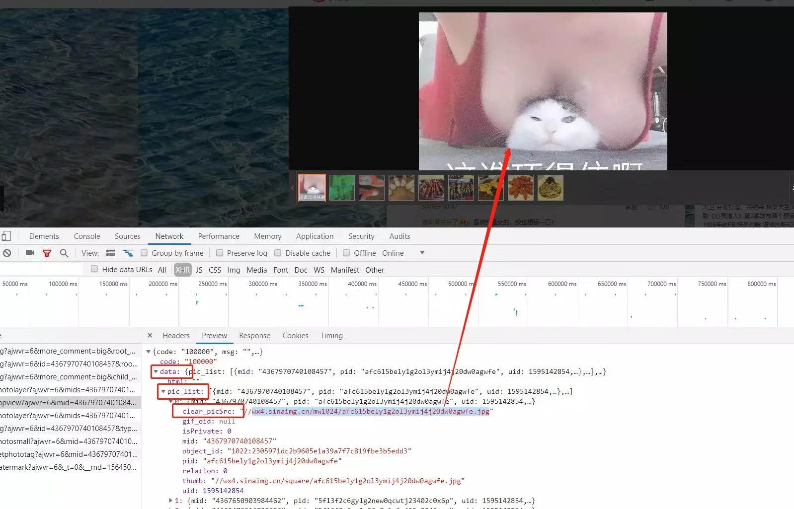Screen dimensions: 794x509
Task: Open the Response tab
Action: (255, 336)
